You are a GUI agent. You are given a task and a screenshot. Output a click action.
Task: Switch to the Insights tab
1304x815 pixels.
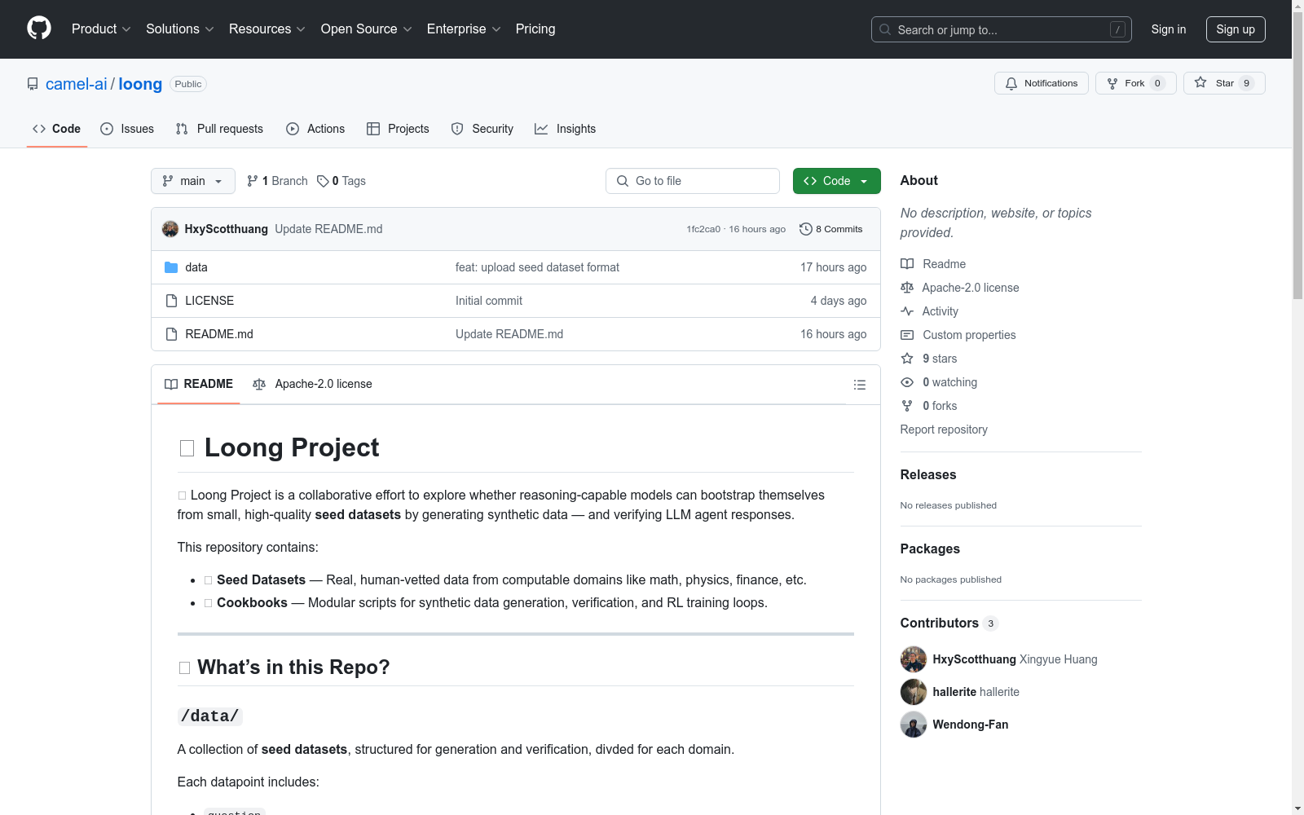point(565,129)
